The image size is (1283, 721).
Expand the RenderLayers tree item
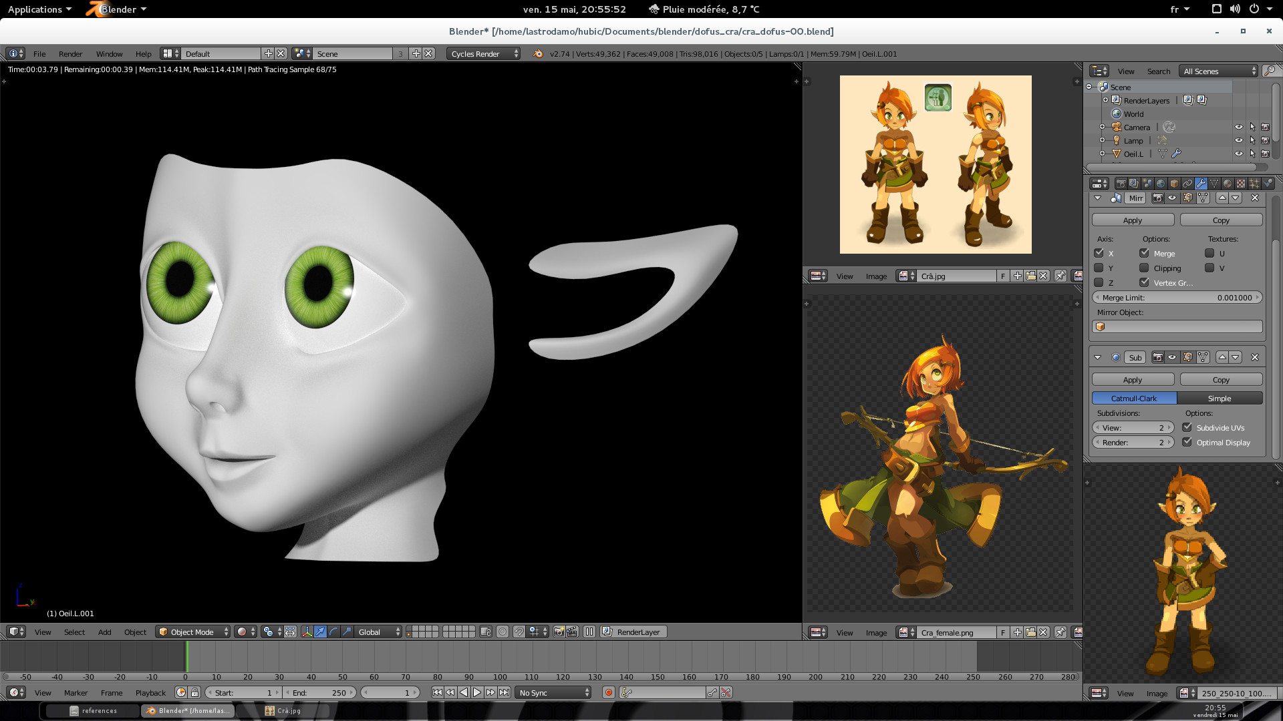1105,100
